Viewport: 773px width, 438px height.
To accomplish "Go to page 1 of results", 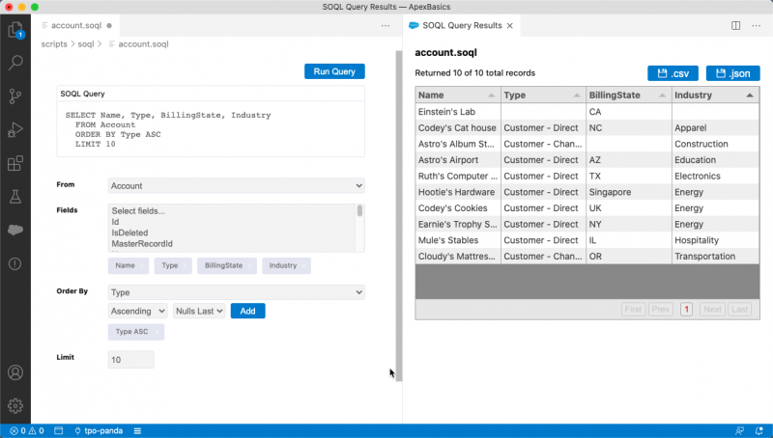I will [x=686, y=310].
